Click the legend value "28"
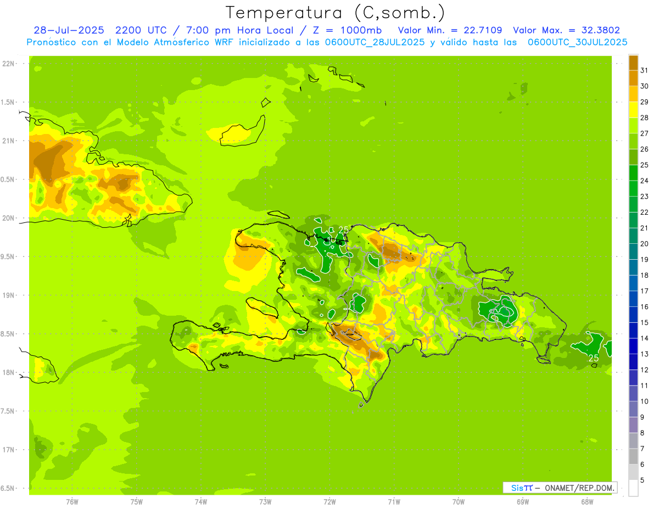This screenshot has height=509, width=659. click(644, 118)
